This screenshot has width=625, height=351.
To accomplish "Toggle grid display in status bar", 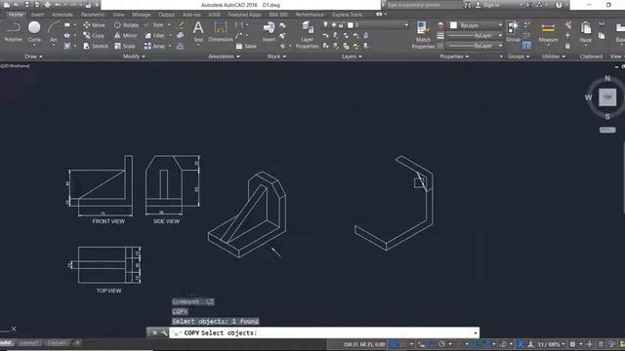I will 394,344.
